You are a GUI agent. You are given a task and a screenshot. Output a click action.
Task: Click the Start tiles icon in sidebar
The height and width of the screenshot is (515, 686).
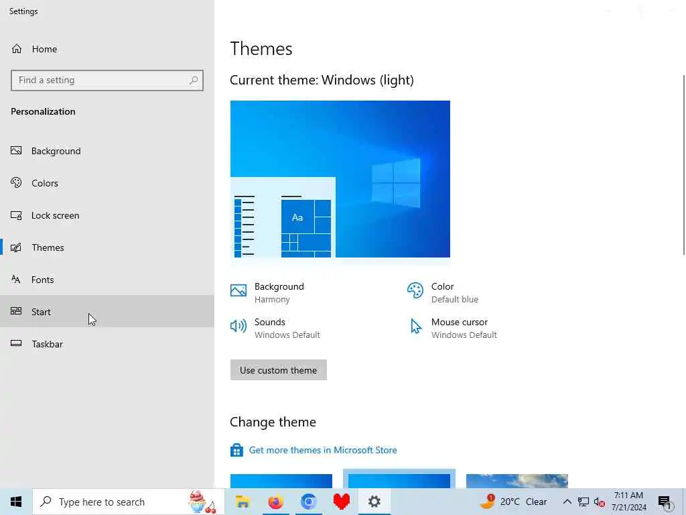point(16,311)
